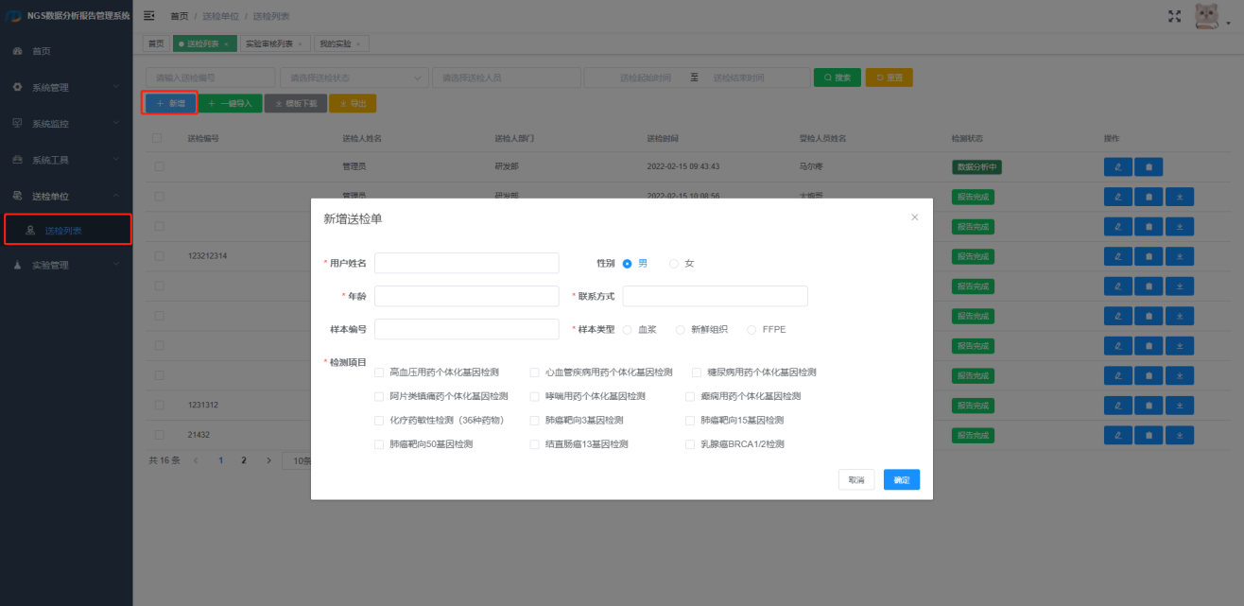1244x606 pixels.
Task: Close the 新增送检单 dialog with X
Action: tap(914, 217)
